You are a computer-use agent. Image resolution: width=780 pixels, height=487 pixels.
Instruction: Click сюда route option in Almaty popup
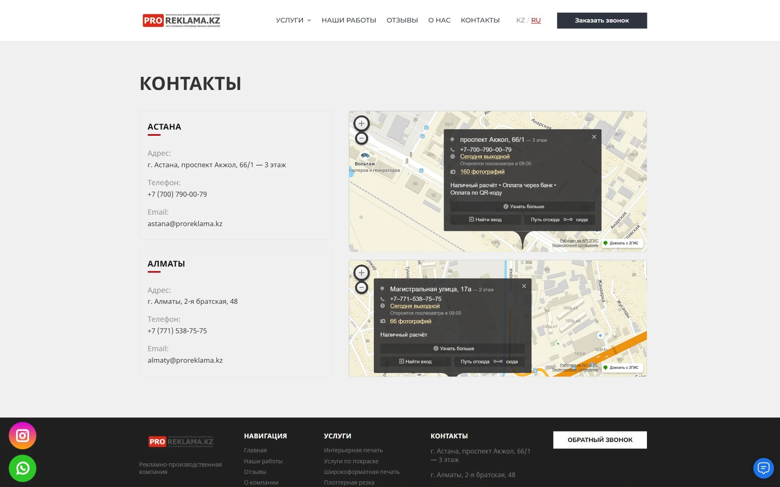(512, 361)
